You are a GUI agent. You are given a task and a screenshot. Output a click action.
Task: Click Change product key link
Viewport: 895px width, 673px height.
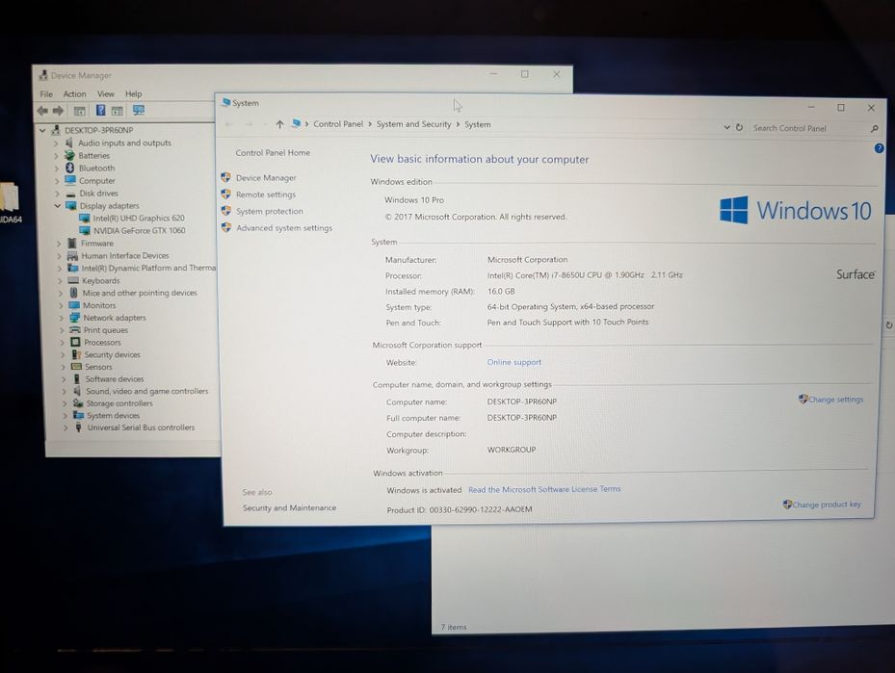click(826, 505)
